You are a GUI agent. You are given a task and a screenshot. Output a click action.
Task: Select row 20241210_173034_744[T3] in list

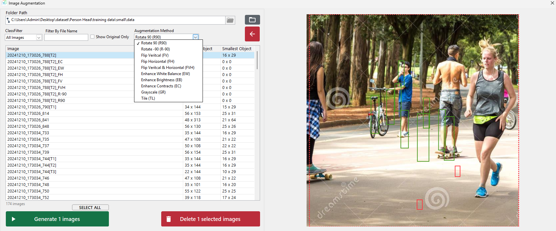pyautogui.click(x=32, y=172)
